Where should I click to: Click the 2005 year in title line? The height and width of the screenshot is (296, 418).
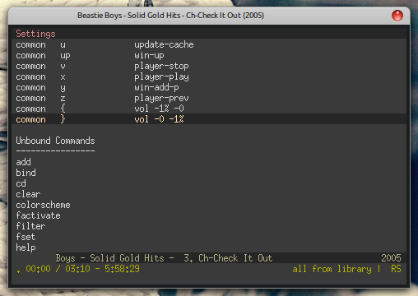click(391, 258)
